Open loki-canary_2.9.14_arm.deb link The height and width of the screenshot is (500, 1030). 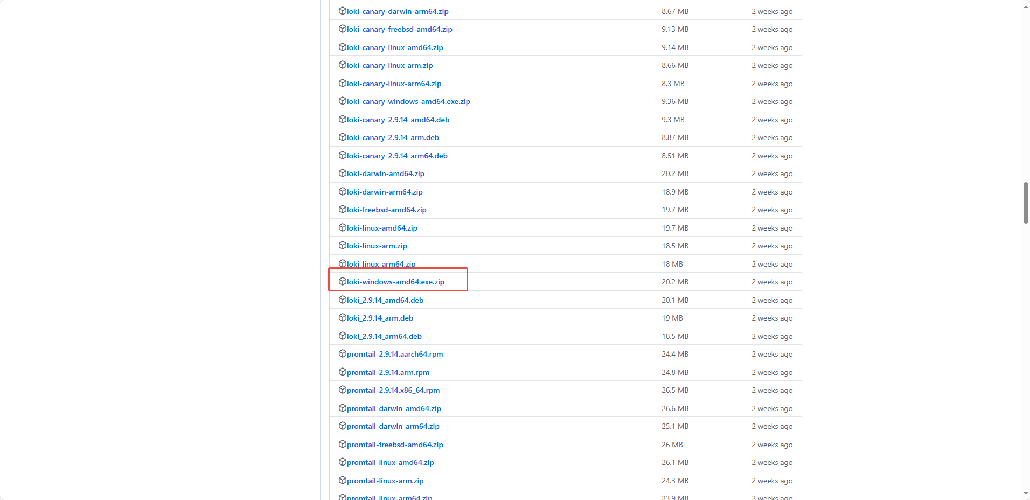tap(393, 138)
